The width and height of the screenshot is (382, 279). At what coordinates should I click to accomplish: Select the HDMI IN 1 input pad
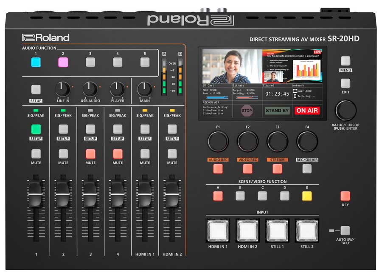pos(218,231)
